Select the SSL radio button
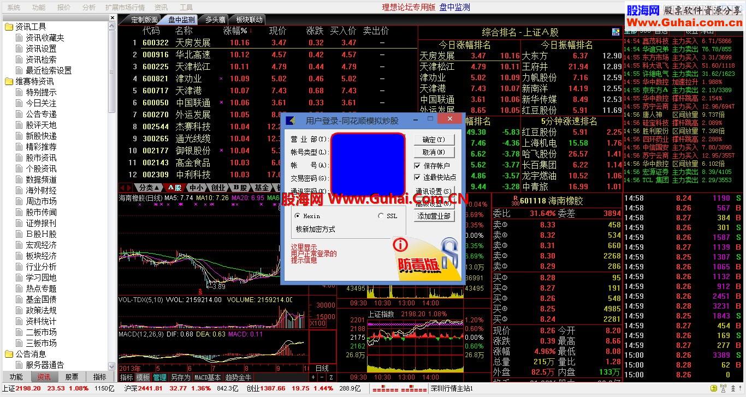The image size is (746, 397). tap(381, 216)
